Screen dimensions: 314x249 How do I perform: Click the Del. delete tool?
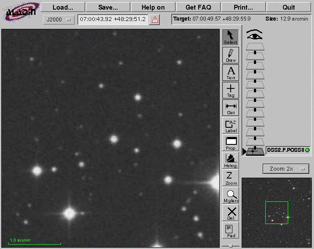(231, 213)
